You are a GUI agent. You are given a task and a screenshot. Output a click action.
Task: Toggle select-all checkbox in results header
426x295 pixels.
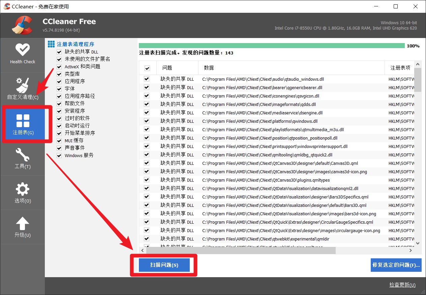(147, 68)
